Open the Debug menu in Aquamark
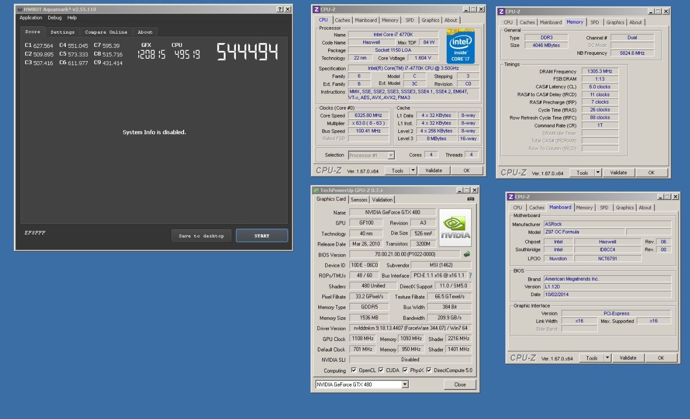 (55, 17)
